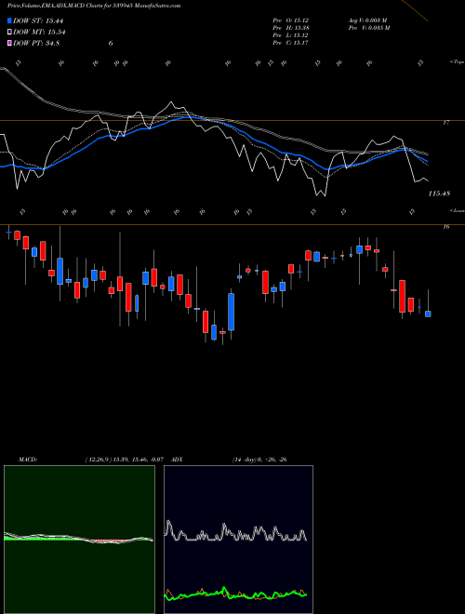Image resolution: width=465 pixels, height=614 pixels.
Task: Click the ADX (14 day) values text
Action: point(259,460)
